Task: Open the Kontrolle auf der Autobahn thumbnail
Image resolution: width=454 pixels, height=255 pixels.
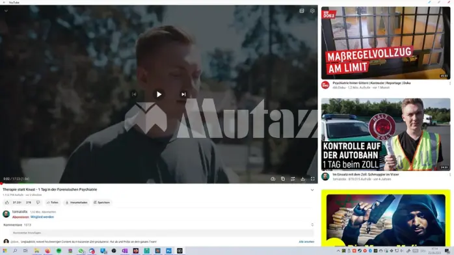Action: point(386,134)
